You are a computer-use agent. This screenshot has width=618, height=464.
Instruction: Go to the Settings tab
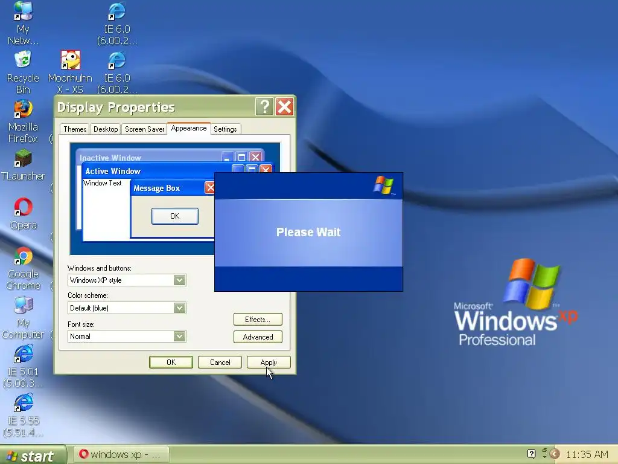point(225,129)
